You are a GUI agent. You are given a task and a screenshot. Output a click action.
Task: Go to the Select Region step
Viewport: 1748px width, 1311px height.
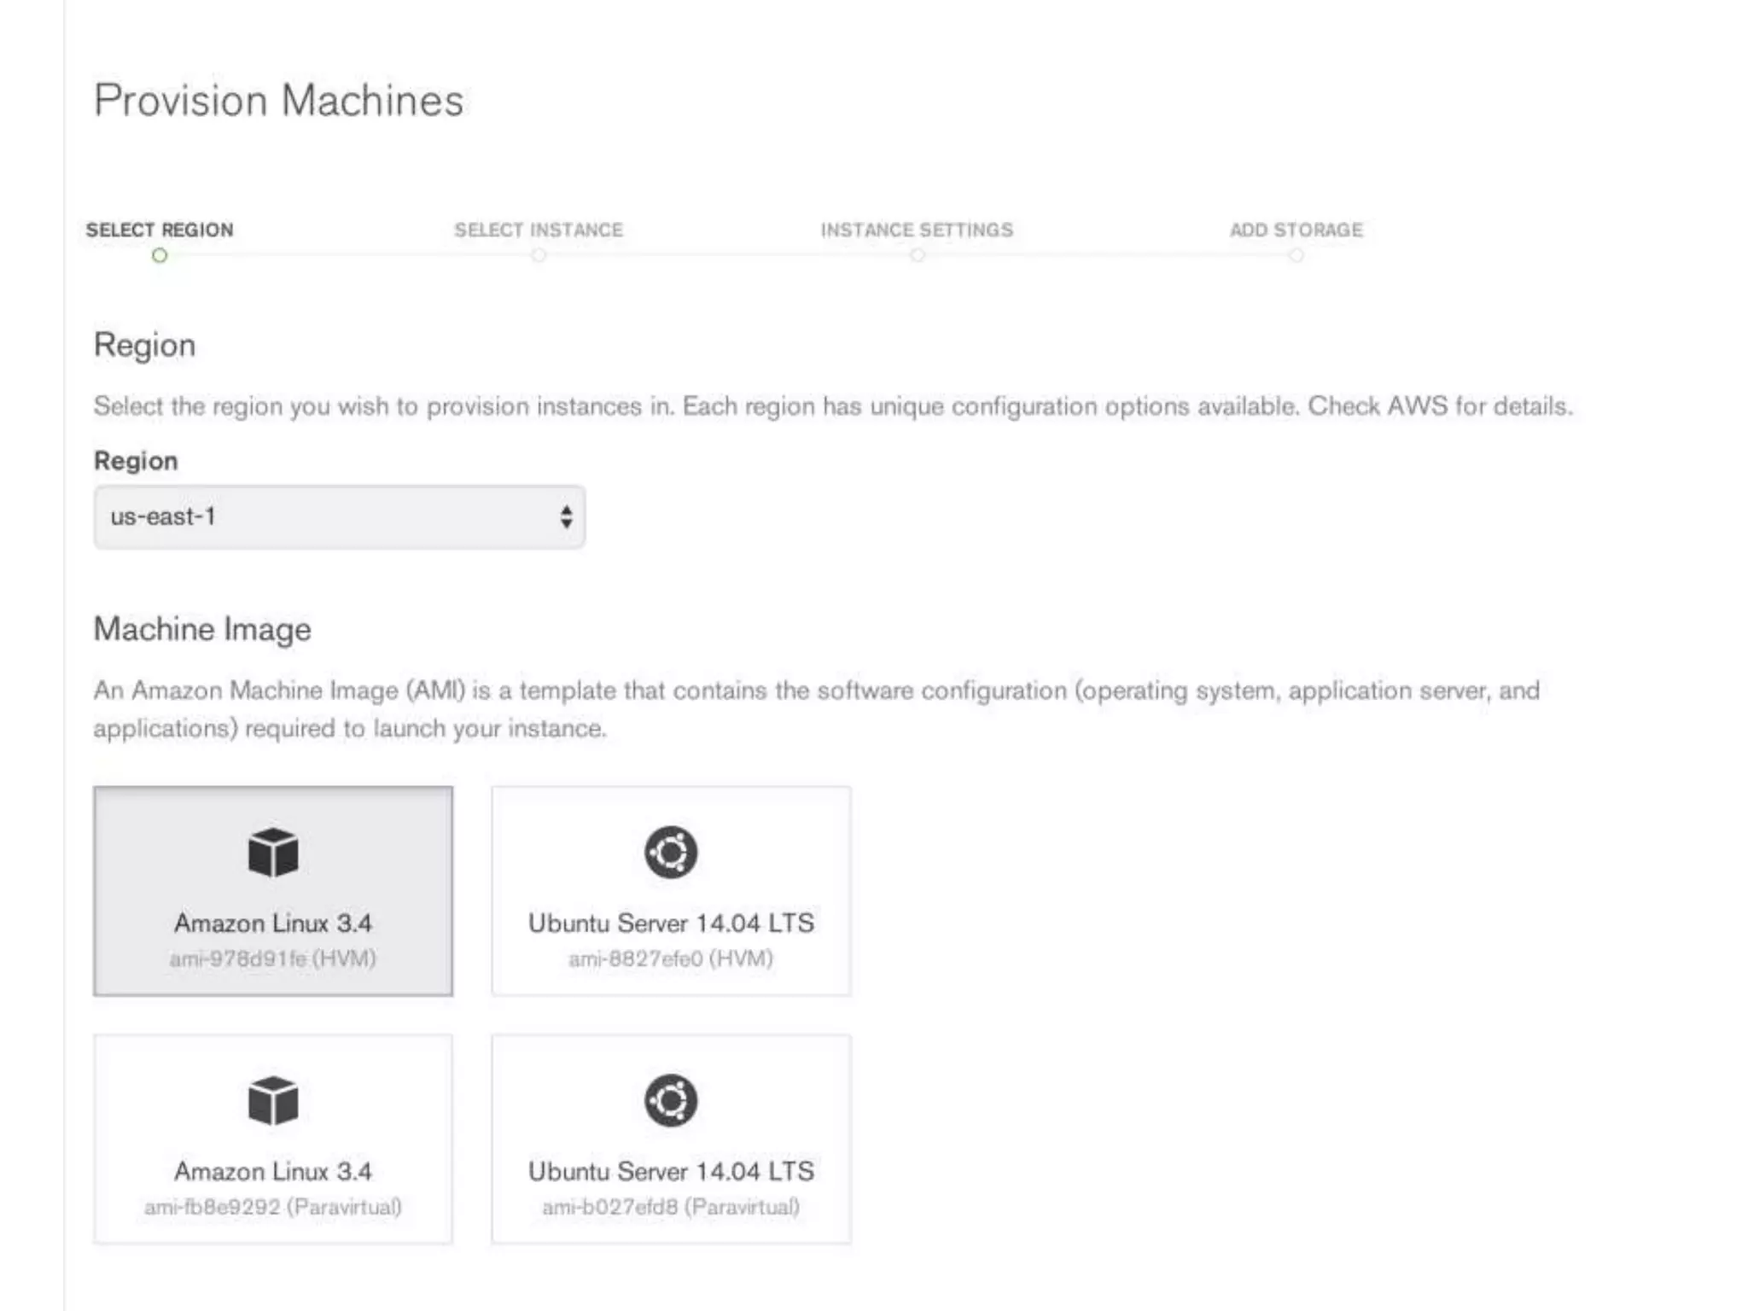[160, 230]
